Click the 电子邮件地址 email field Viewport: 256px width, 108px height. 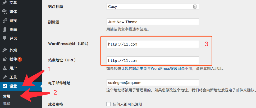point(153,83)
